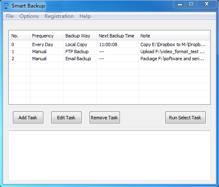Click the Add Task button
This screenshot has width=219, height=187.
(x=28, y=118)
